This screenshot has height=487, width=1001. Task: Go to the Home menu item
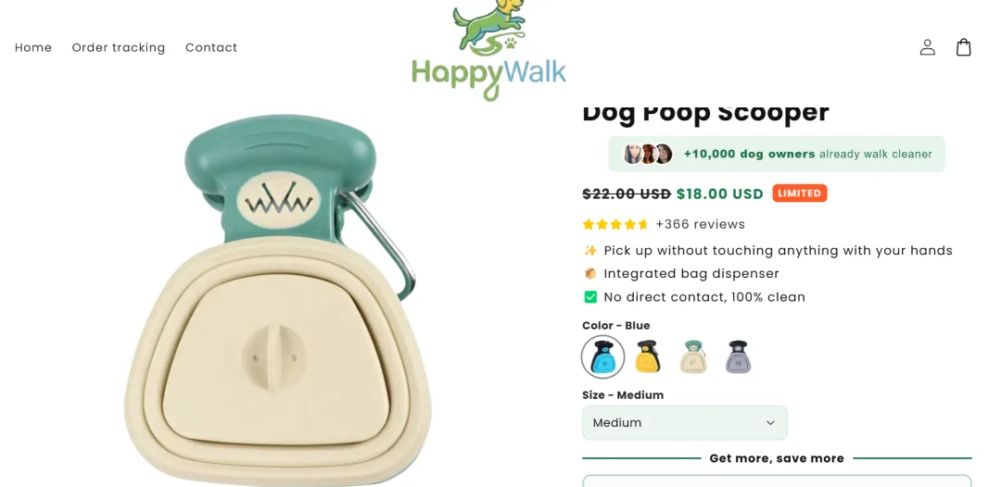click(x=33, y=48)
